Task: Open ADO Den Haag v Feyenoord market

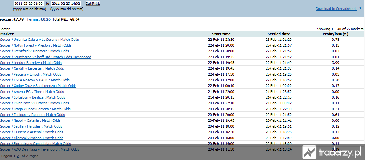Action: pyautogui.click(x=40, y=150)
